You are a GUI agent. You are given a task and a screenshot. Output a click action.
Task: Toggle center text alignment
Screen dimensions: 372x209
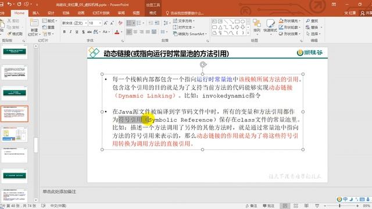135,32
